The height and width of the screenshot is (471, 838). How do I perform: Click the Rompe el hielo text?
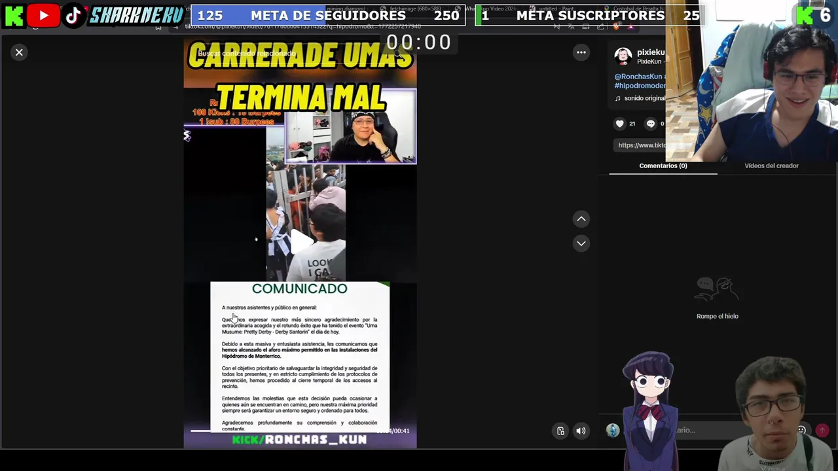click(x=718, y=316)
